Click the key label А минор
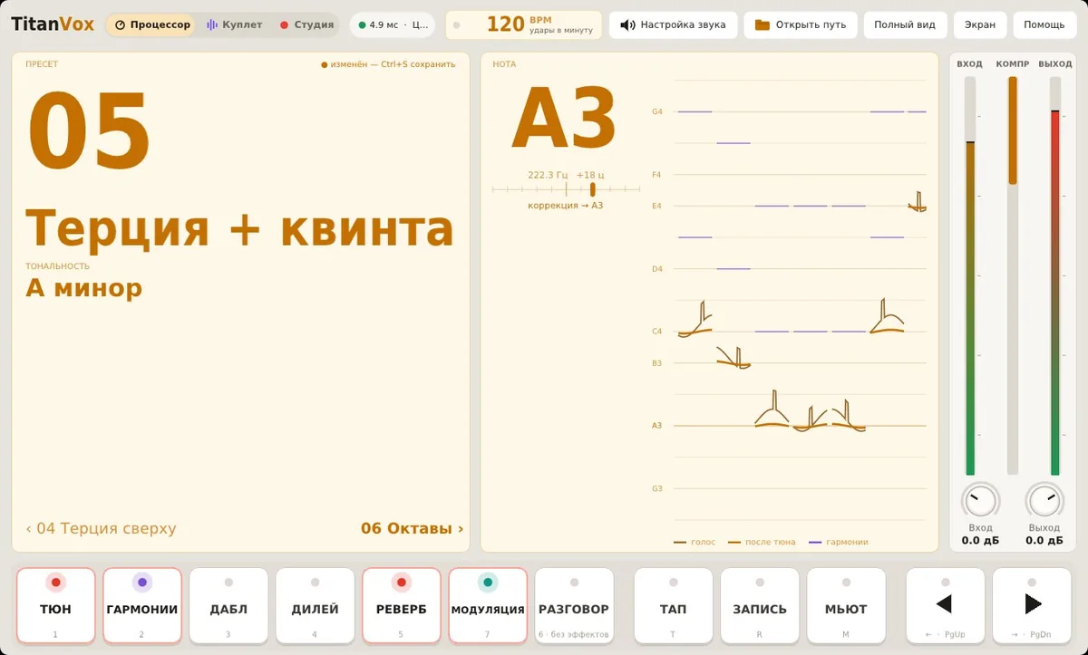Image resolution: width=1088 pixels, height=655 pixels. (x=83, y=288)
